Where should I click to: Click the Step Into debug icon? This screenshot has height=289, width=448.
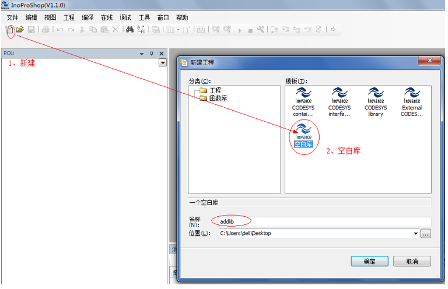click(285, 29)
